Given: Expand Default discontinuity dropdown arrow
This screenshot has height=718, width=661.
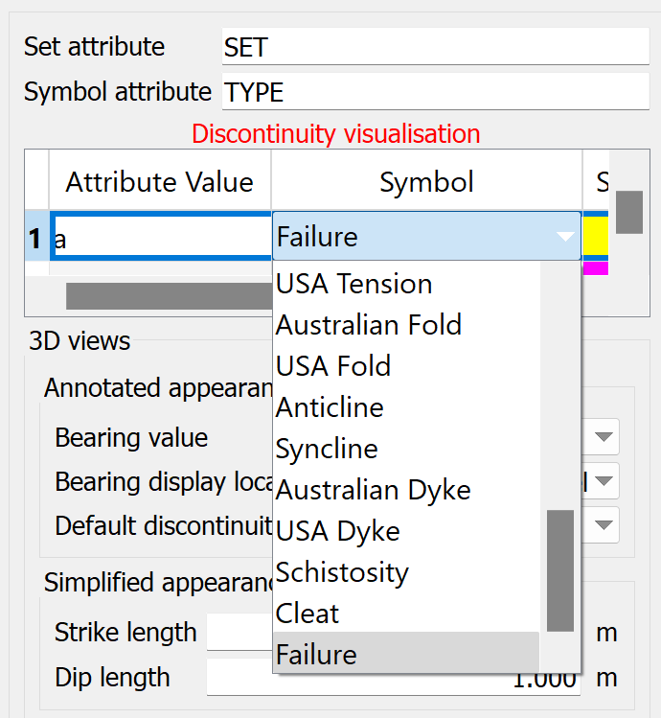Looking at the screenshot, I should [x=604, y=525].
